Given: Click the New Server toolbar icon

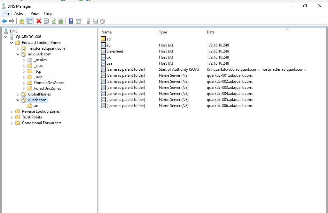Looking at the screenshot, I should (88, 21).
